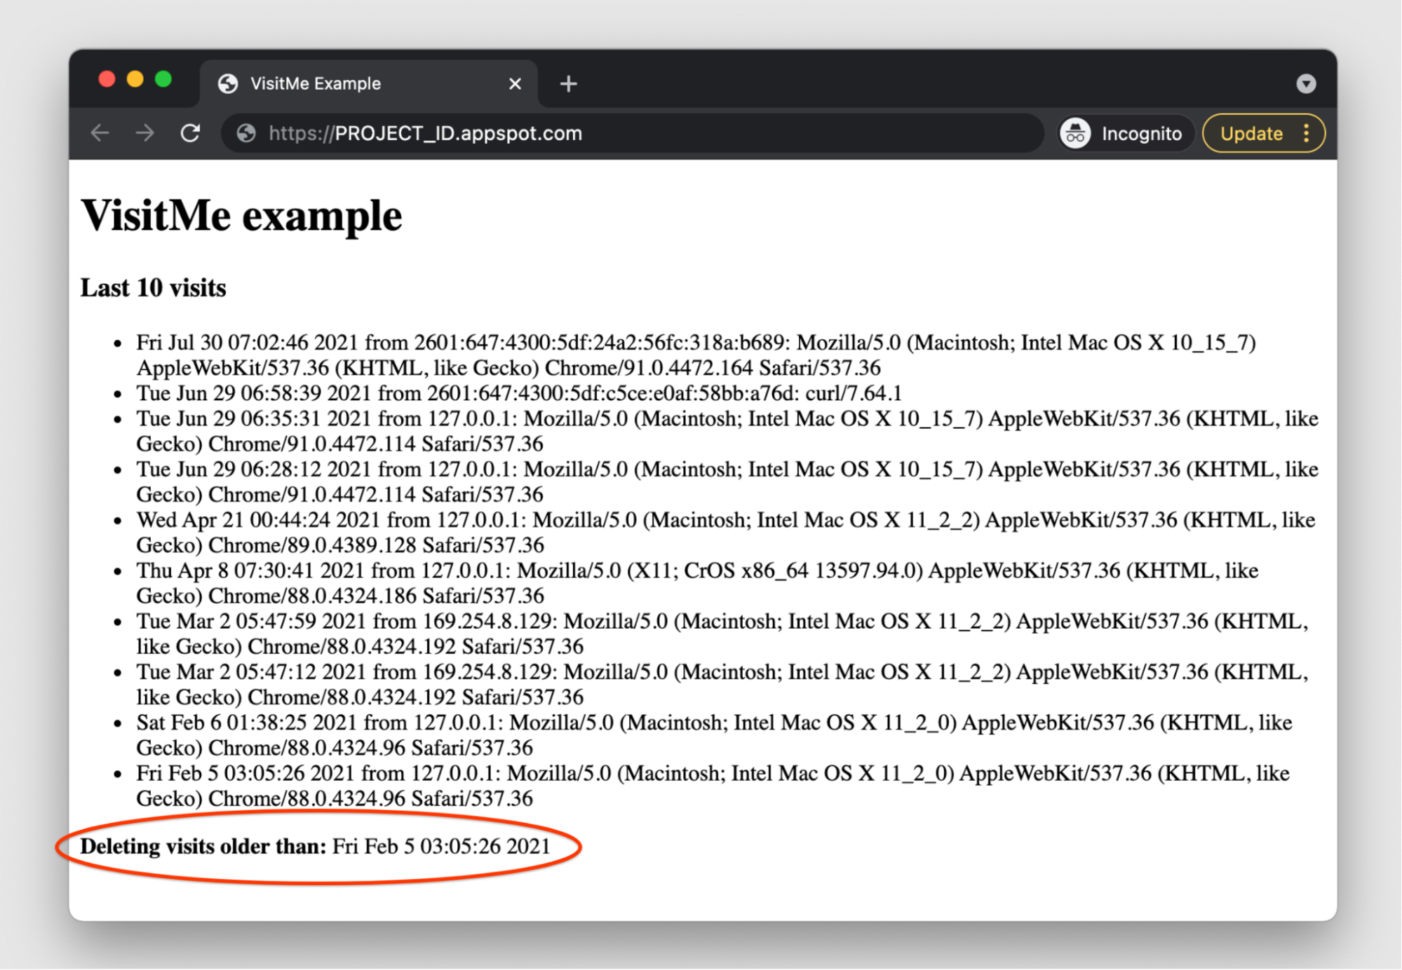Open a new tab with plus button
1402x970 pixels.
pos(569,84)
